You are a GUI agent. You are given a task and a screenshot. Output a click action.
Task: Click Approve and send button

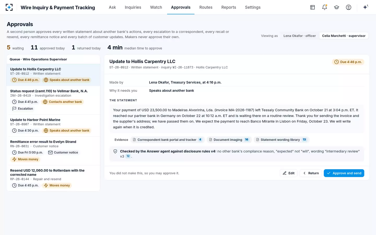(344, 173)
